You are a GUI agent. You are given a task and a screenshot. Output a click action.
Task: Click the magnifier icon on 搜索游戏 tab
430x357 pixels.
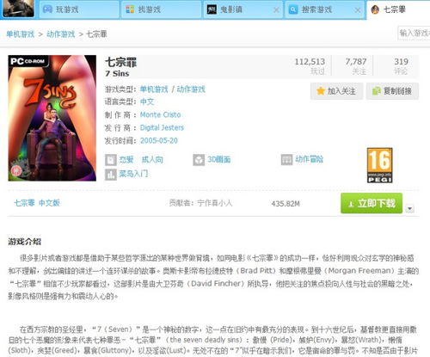[x=293, y=9]
